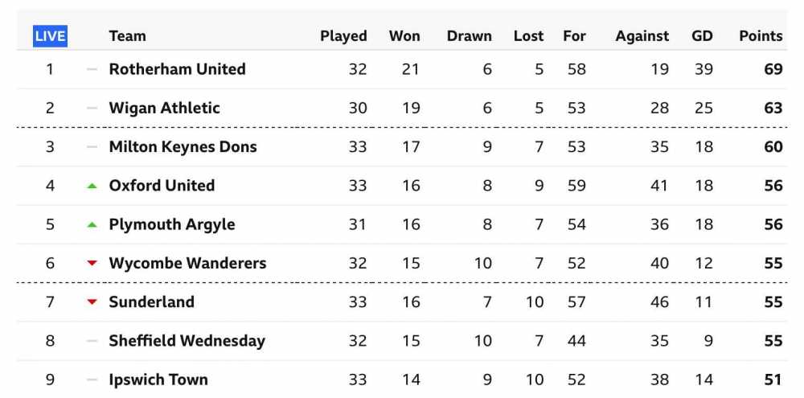804x398 pixels.
Task: Click the Played column header
Action: click(x=343, y=36)
